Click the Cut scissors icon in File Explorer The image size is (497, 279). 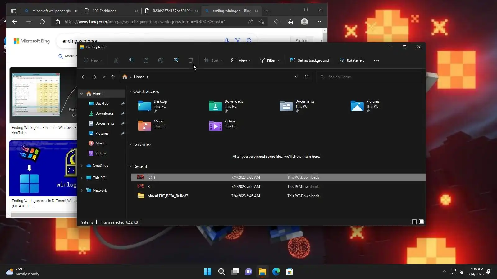pyautogui.click(x=116, y=60)
